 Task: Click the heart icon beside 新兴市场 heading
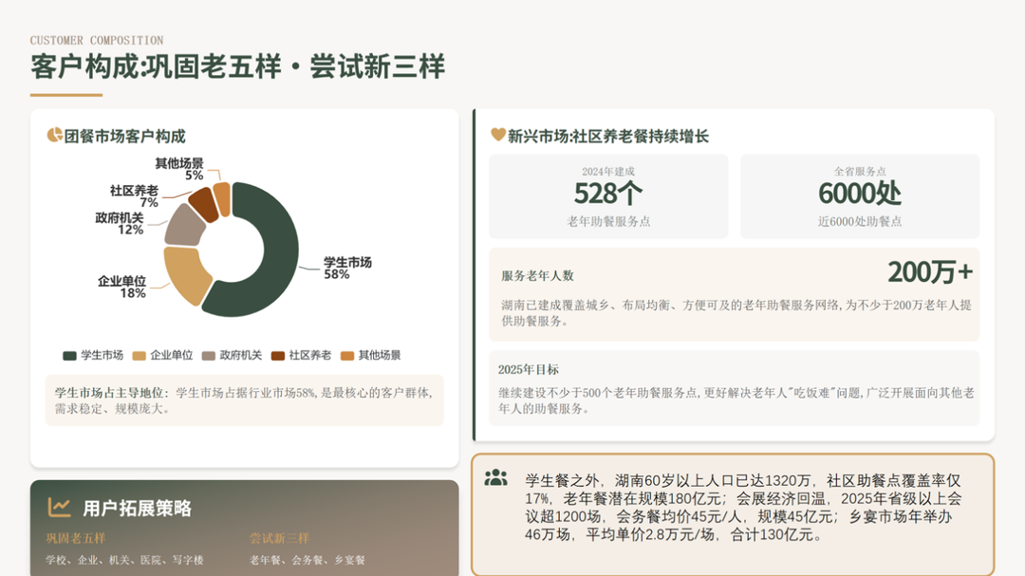pyautogui.click(x=497, y=136)
